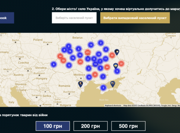Open the 'Виберіть населений пункт' dropdown
The height and width of the screenshot is (133, 180).
[x=74, y=18]
